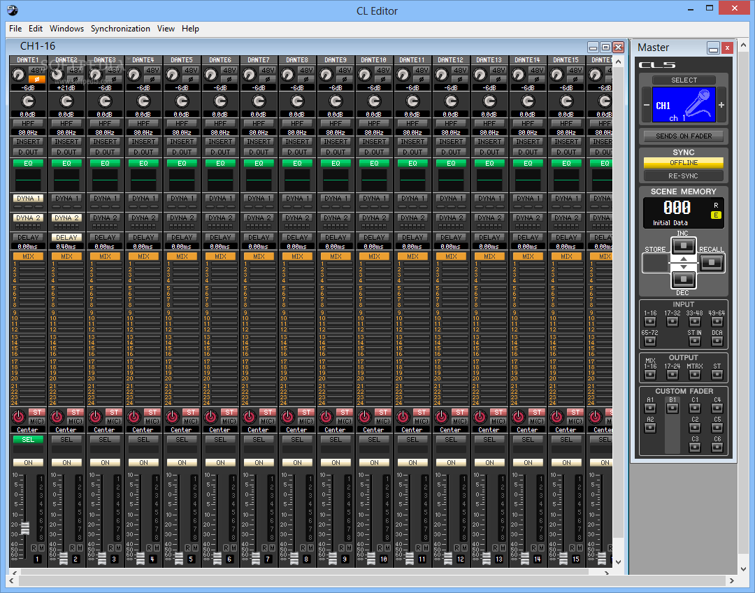The image size is (755, 593).
Task: Click the channel 1 fader handle
Action: (24, 529)
